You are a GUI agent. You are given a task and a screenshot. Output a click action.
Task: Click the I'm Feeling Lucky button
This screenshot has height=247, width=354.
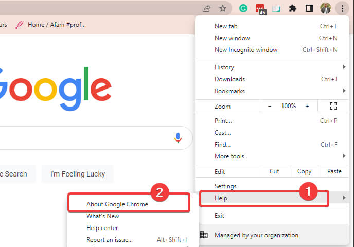[78, 174]
